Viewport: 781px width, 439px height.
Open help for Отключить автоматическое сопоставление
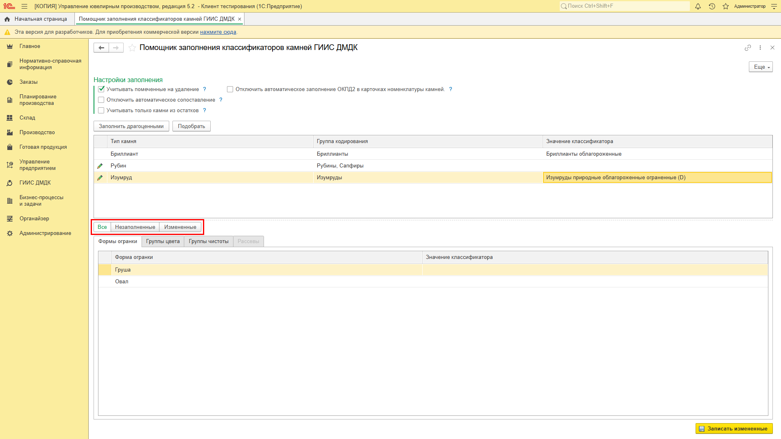[x=221, y=100]
